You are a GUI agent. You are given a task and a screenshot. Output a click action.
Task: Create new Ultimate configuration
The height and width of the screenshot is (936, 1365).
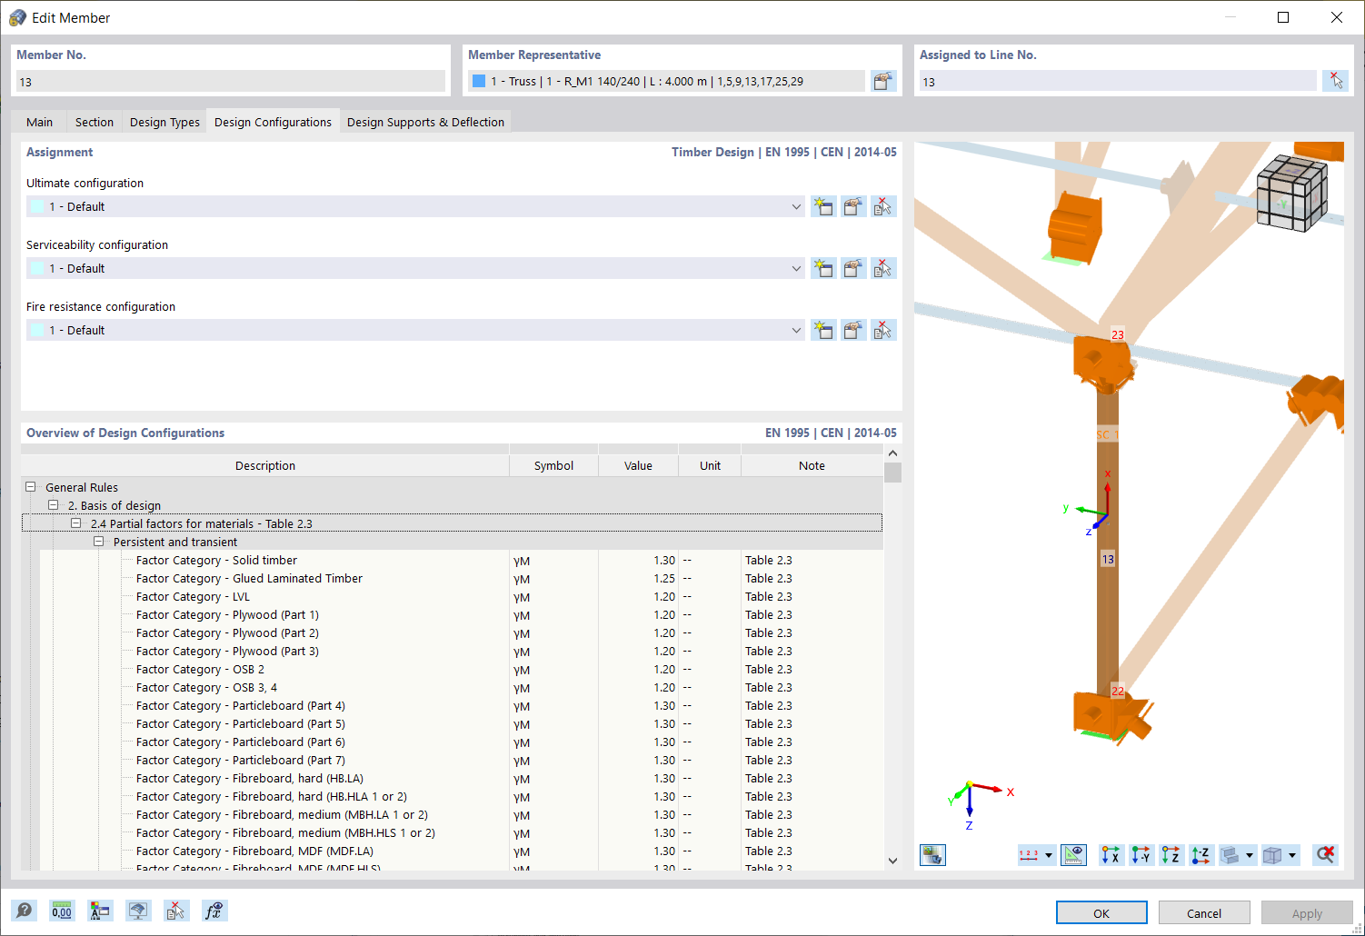823,206
